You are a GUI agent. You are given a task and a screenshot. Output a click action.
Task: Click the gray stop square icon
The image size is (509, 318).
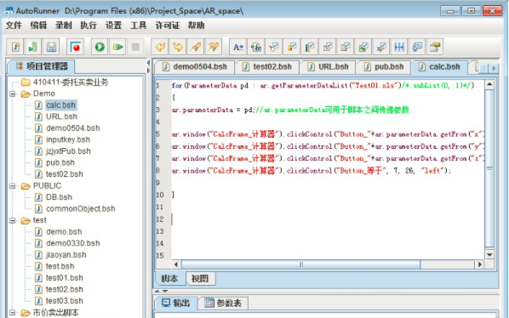[x=135, y=48]
